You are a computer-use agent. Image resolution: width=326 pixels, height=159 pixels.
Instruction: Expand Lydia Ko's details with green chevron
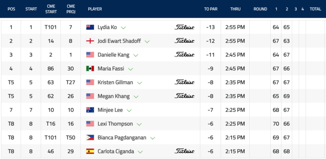click(x=123, y=27)
